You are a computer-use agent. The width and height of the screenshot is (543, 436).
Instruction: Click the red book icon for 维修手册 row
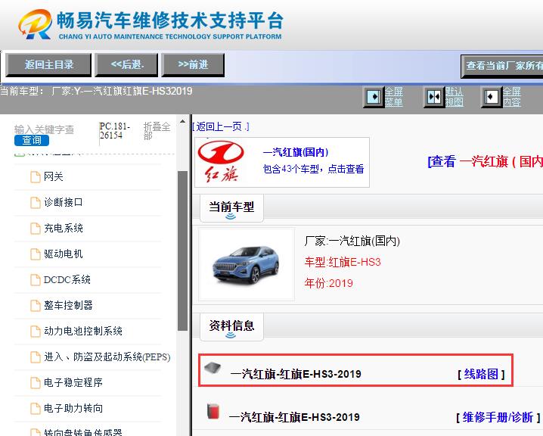tap(213, 411)
